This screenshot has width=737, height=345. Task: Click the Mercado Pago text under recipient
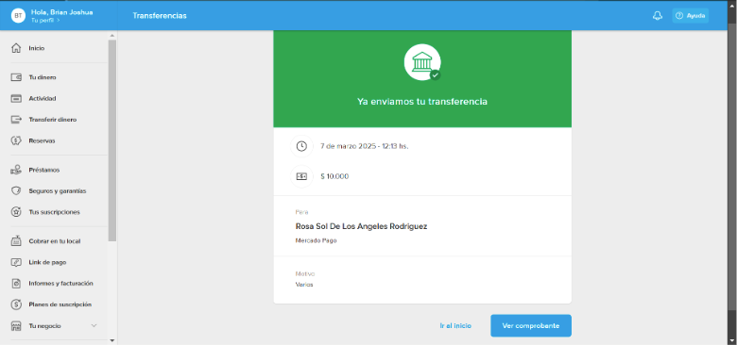[x=316, y=240]
